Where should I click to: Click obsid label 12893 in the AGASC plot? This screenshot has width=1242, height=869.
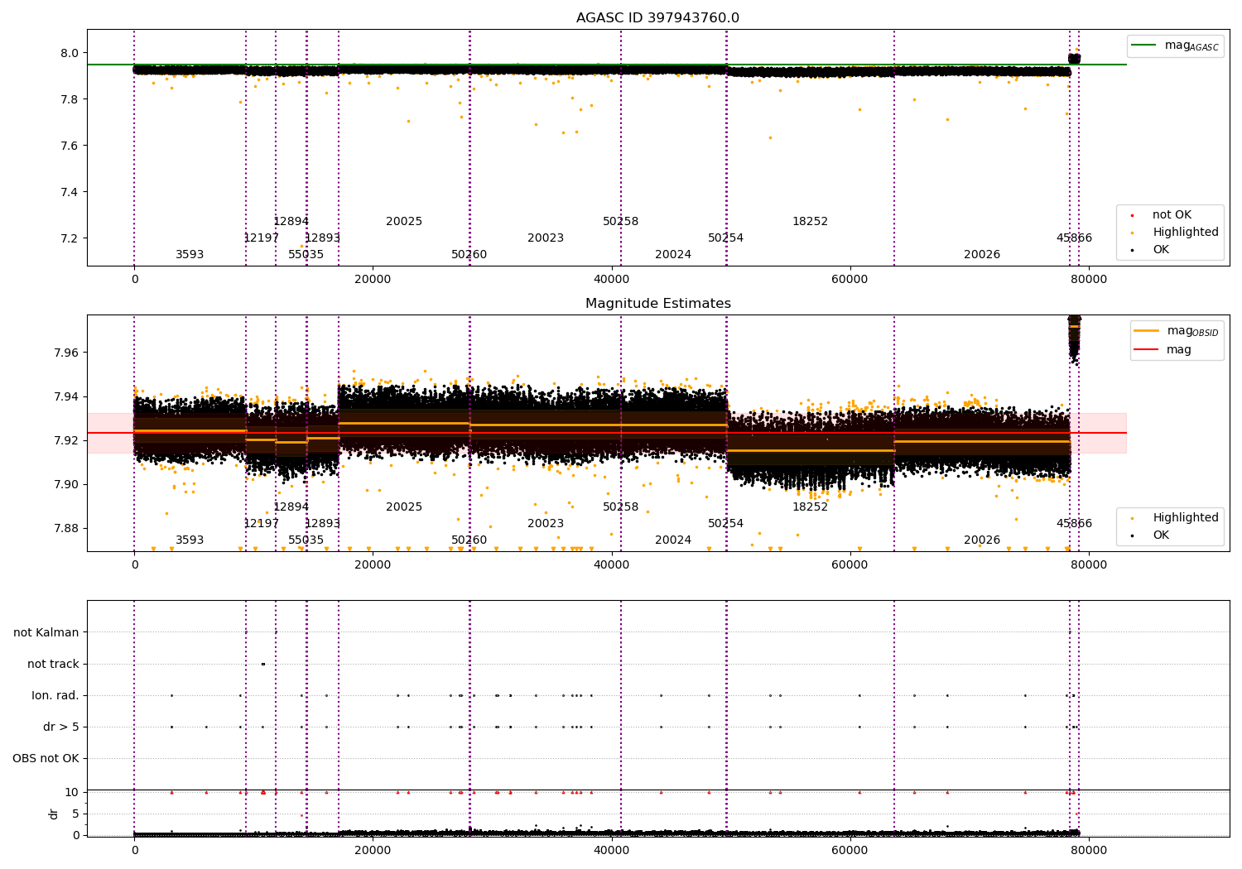pyautogui.click(x=322, y=238)
